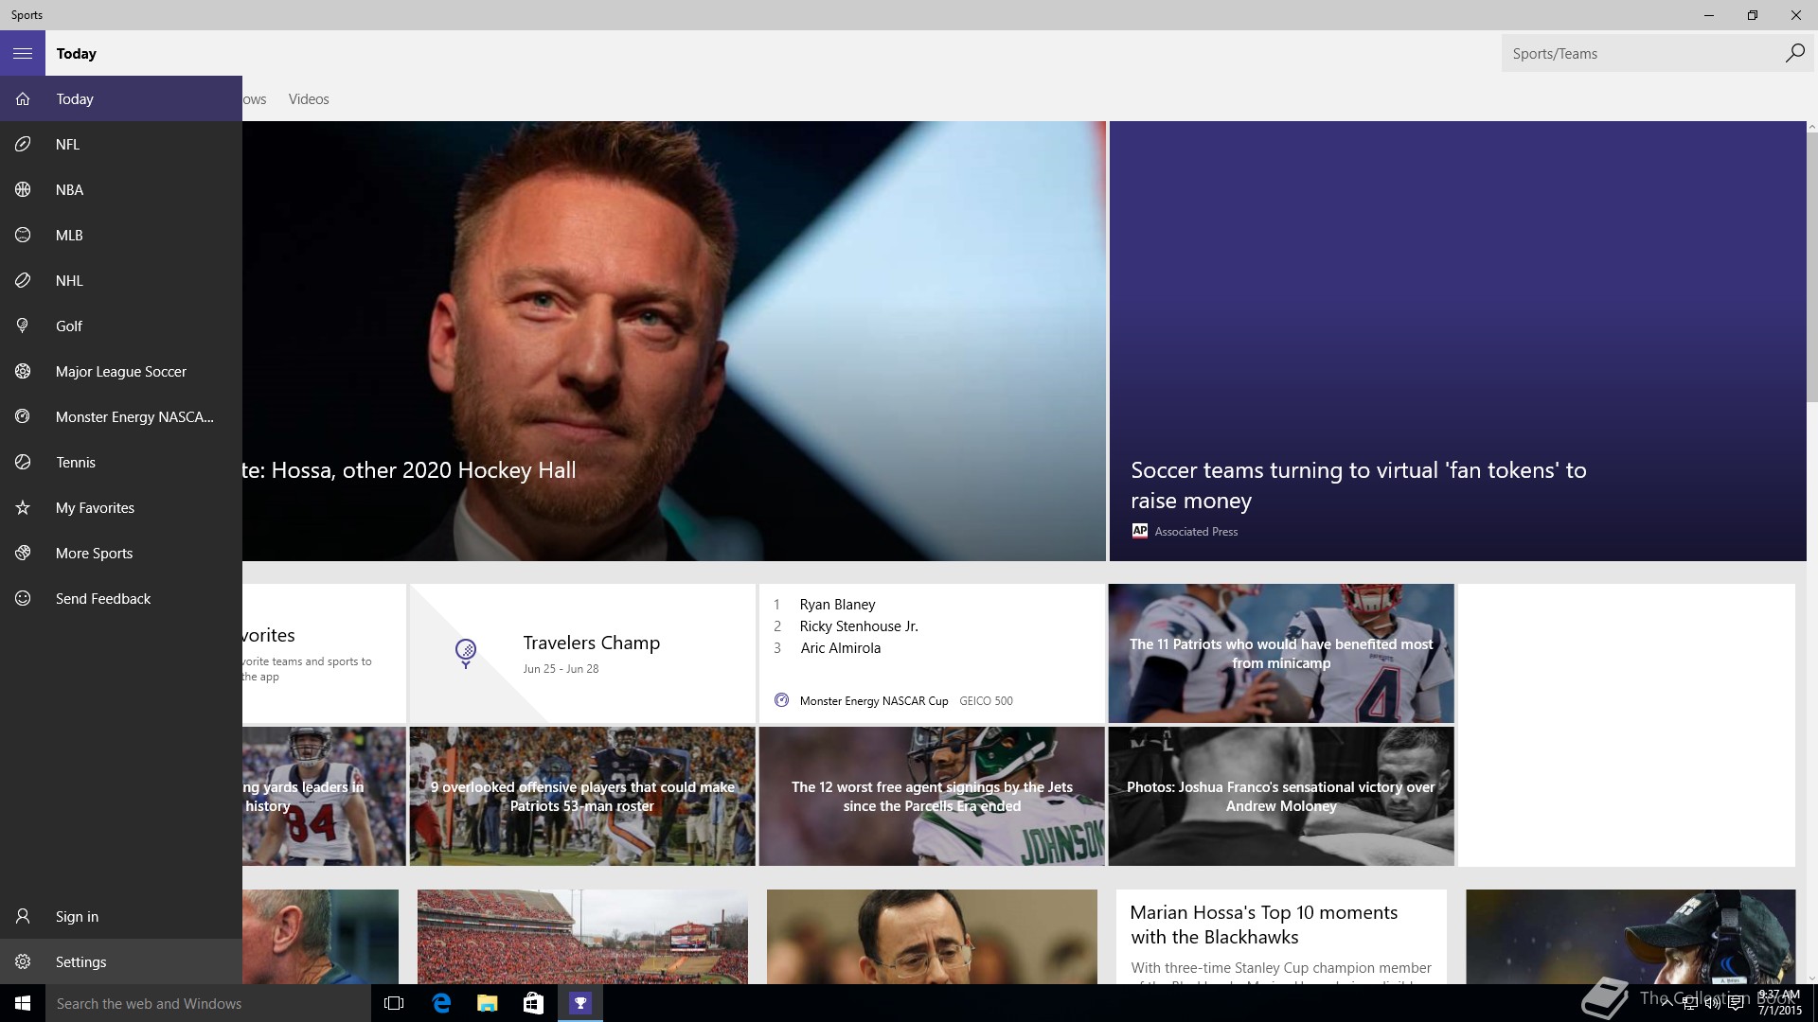Open the Tennis menu item
Image resolution: width=1818 pixels, height=1022 pixels.
pos(121,462)
